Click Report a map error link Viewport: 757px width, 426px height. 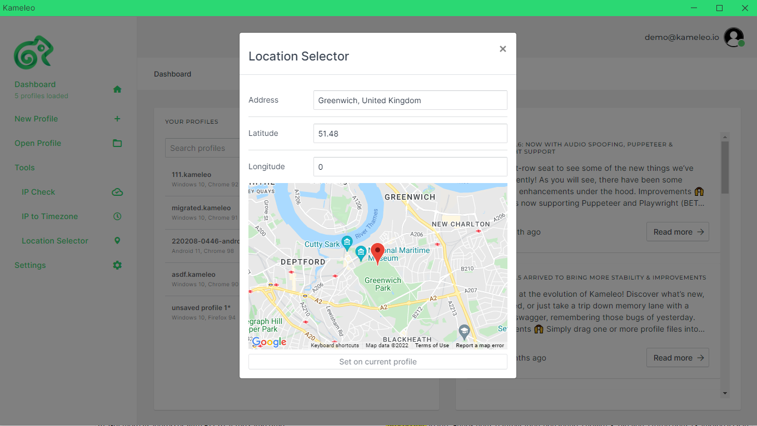pos(480,346)
